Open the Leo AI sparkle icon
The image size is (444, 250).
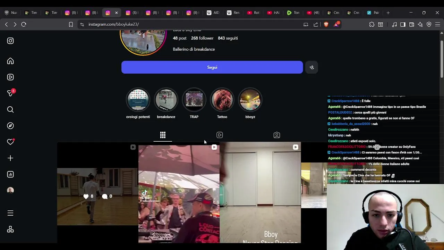[x=420, y=24]
